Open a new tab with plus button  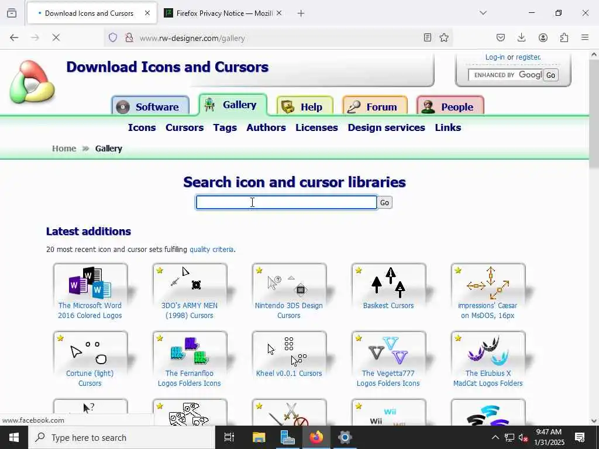(x=301, y=13)
